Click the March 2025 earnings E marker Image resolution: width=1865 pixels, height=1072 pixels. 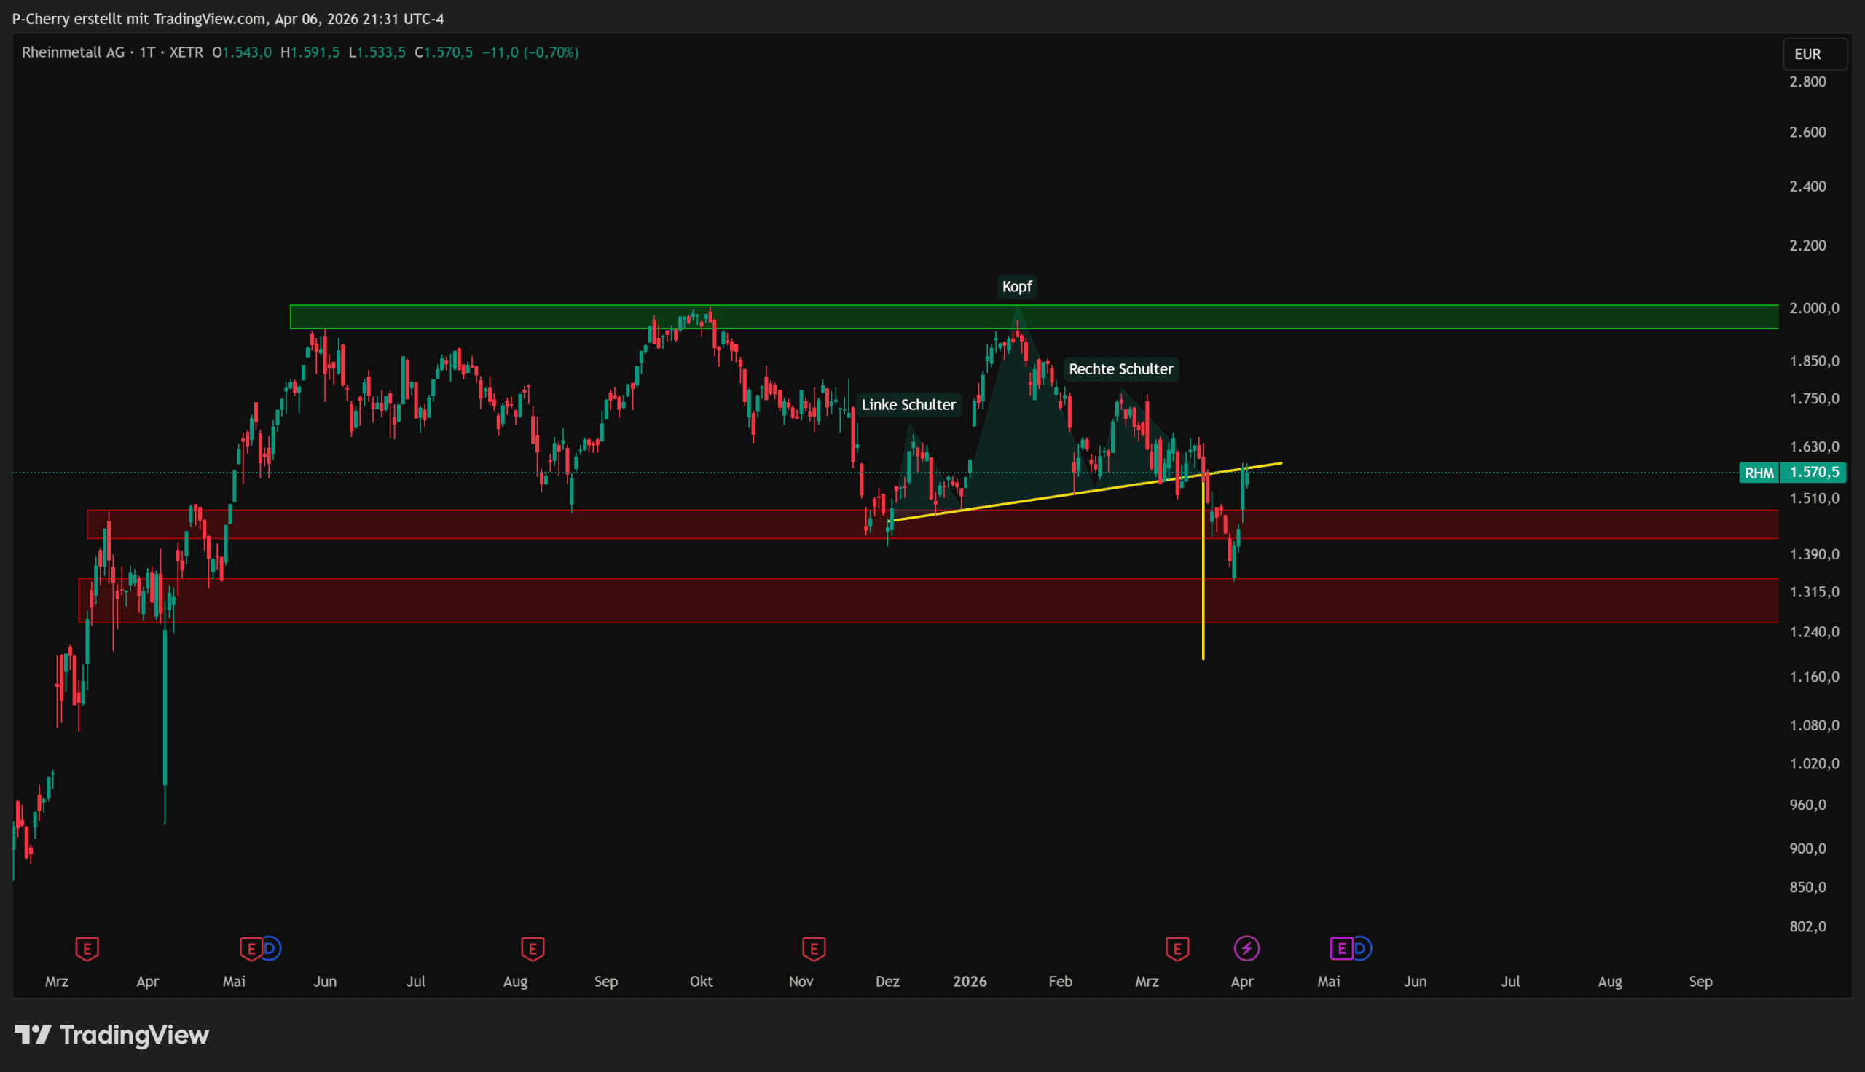tap(87, 948)
